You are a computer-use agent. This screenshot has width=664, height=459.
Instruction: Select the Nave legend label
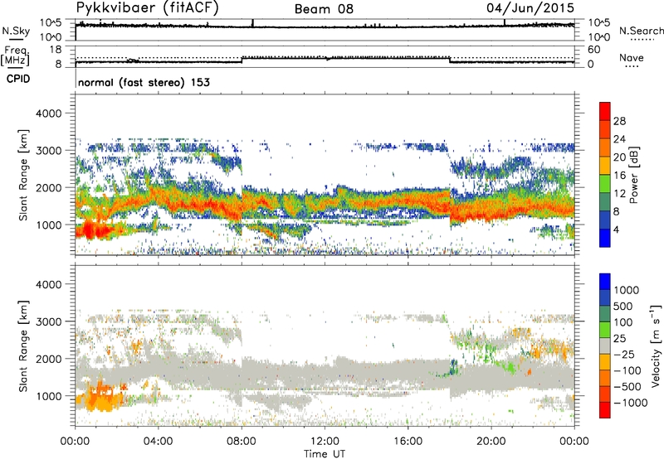(x=632, y=57)
